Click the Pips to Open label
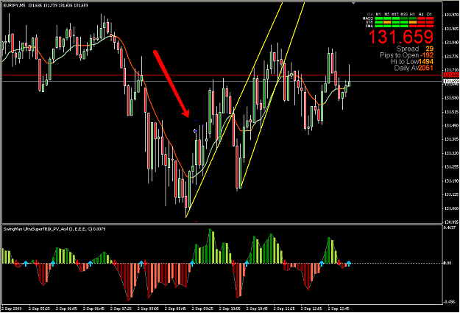Image resolution: width=460 pixels, height=313 pixels. click(399, 55)
